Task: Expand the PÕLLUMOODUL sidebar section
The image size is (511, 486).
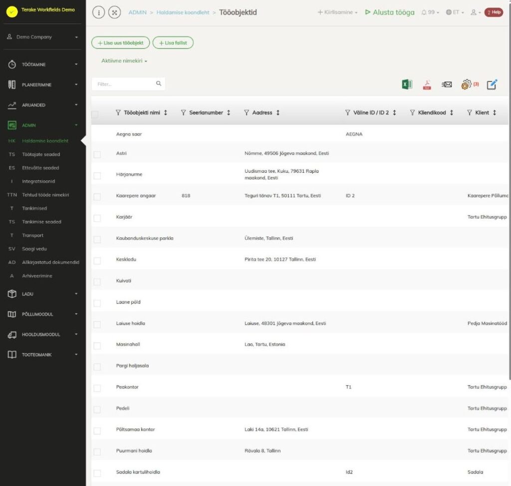Action: [43, 314]
